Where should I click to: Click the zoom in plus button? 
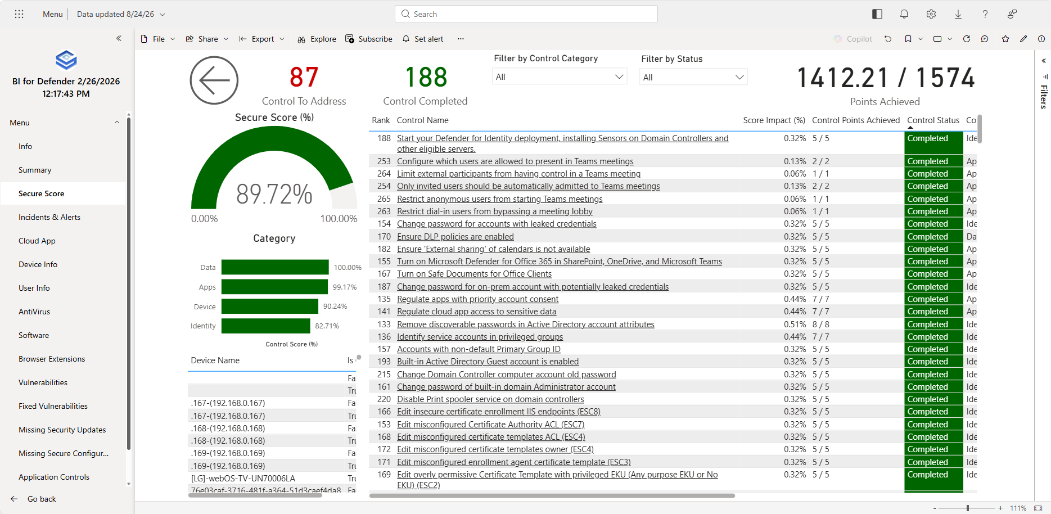[1000, 508]
